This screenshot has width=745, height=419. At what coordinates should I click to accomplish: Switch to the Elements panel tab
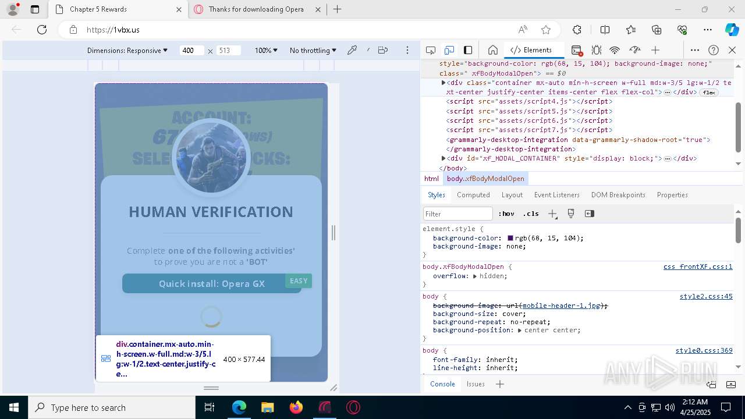pyautogui.click(x=531, y=50)
